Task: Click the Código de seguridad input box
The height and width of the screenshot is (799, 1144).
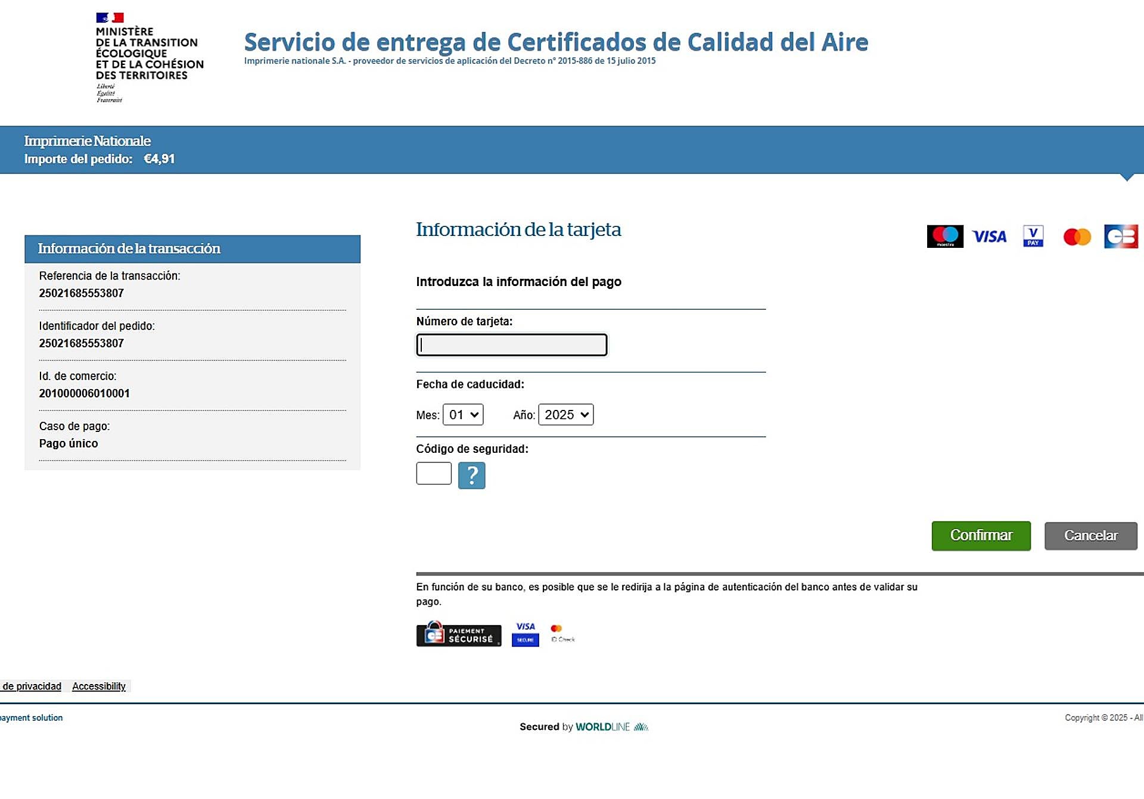Action: 433,474
